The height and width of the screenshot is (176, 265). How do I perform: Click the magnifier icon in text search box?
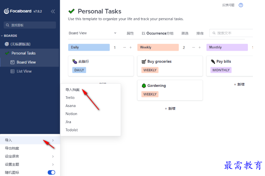(x=214, y=33)
